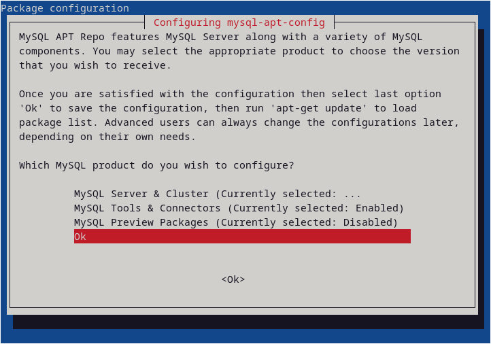Click the 'Currently selected: ...' truncated status
491x344 pixels.
click(x=294, y=194)
